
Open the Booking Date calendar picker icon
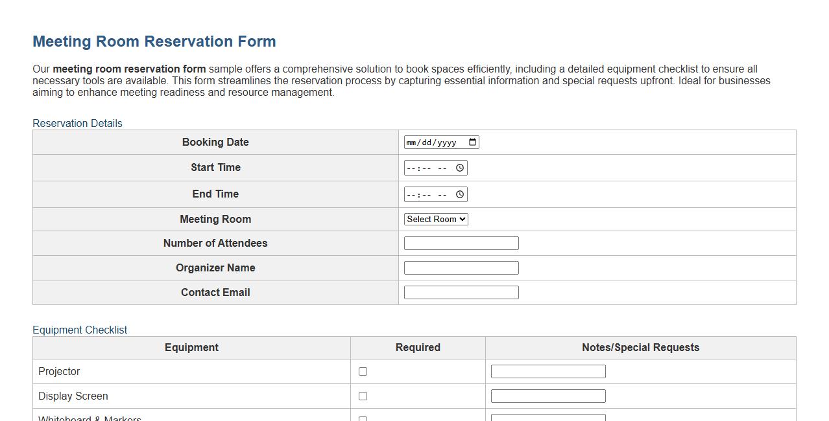473,142
